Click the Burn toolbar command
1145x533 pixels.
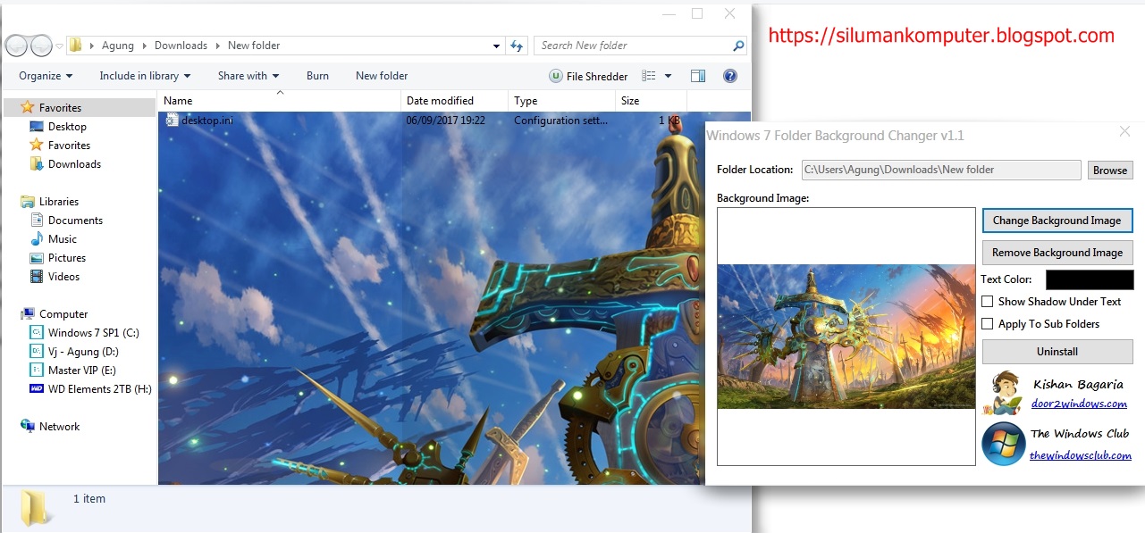(317, 76)
